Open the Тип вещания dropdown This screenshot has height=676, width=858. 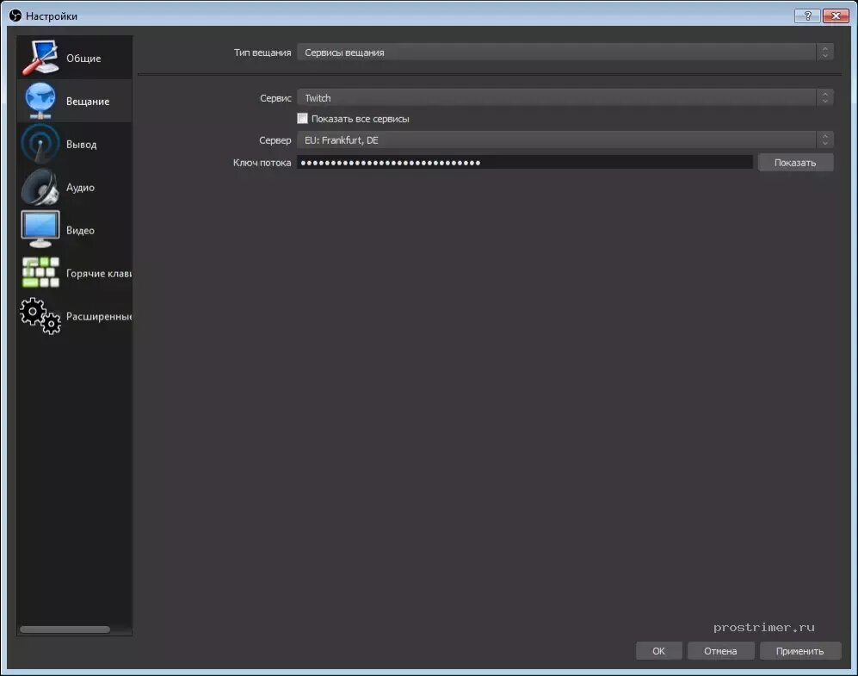pyautogui.click(x=565, y=52)
